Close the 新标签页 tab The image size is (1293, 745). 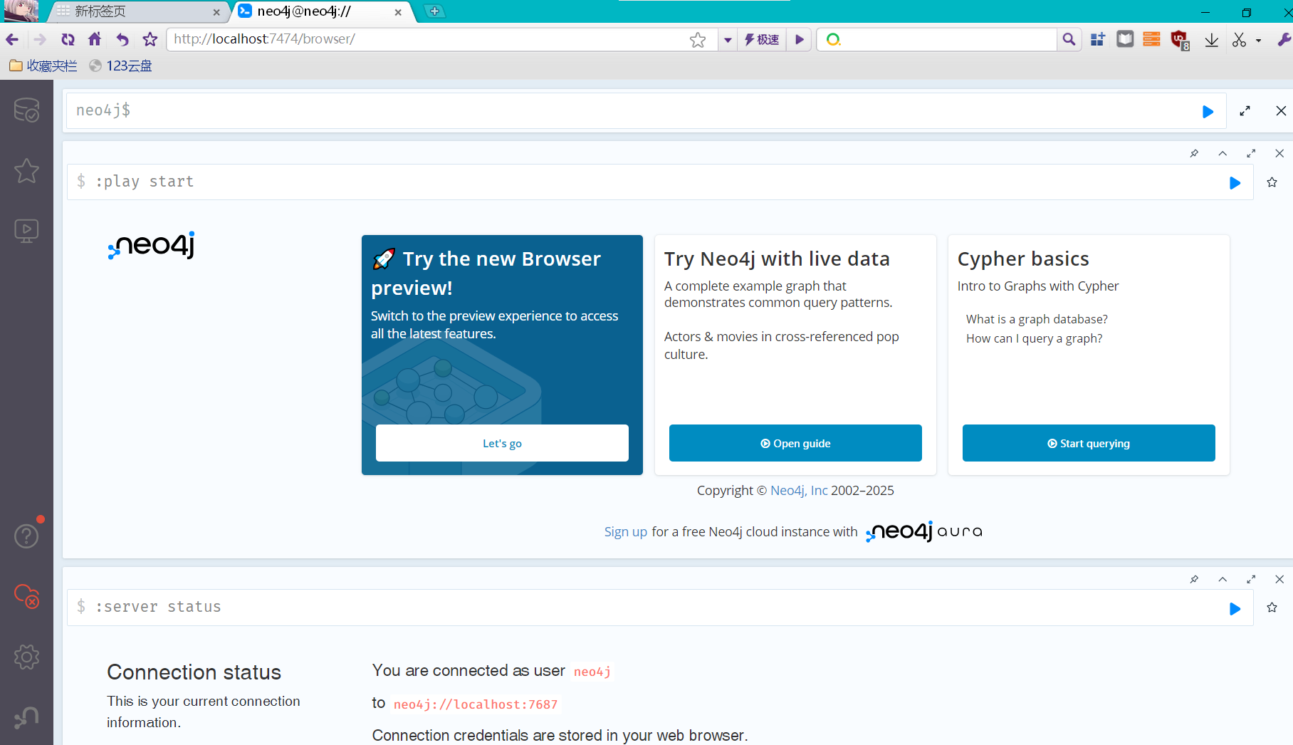(216, 12)
